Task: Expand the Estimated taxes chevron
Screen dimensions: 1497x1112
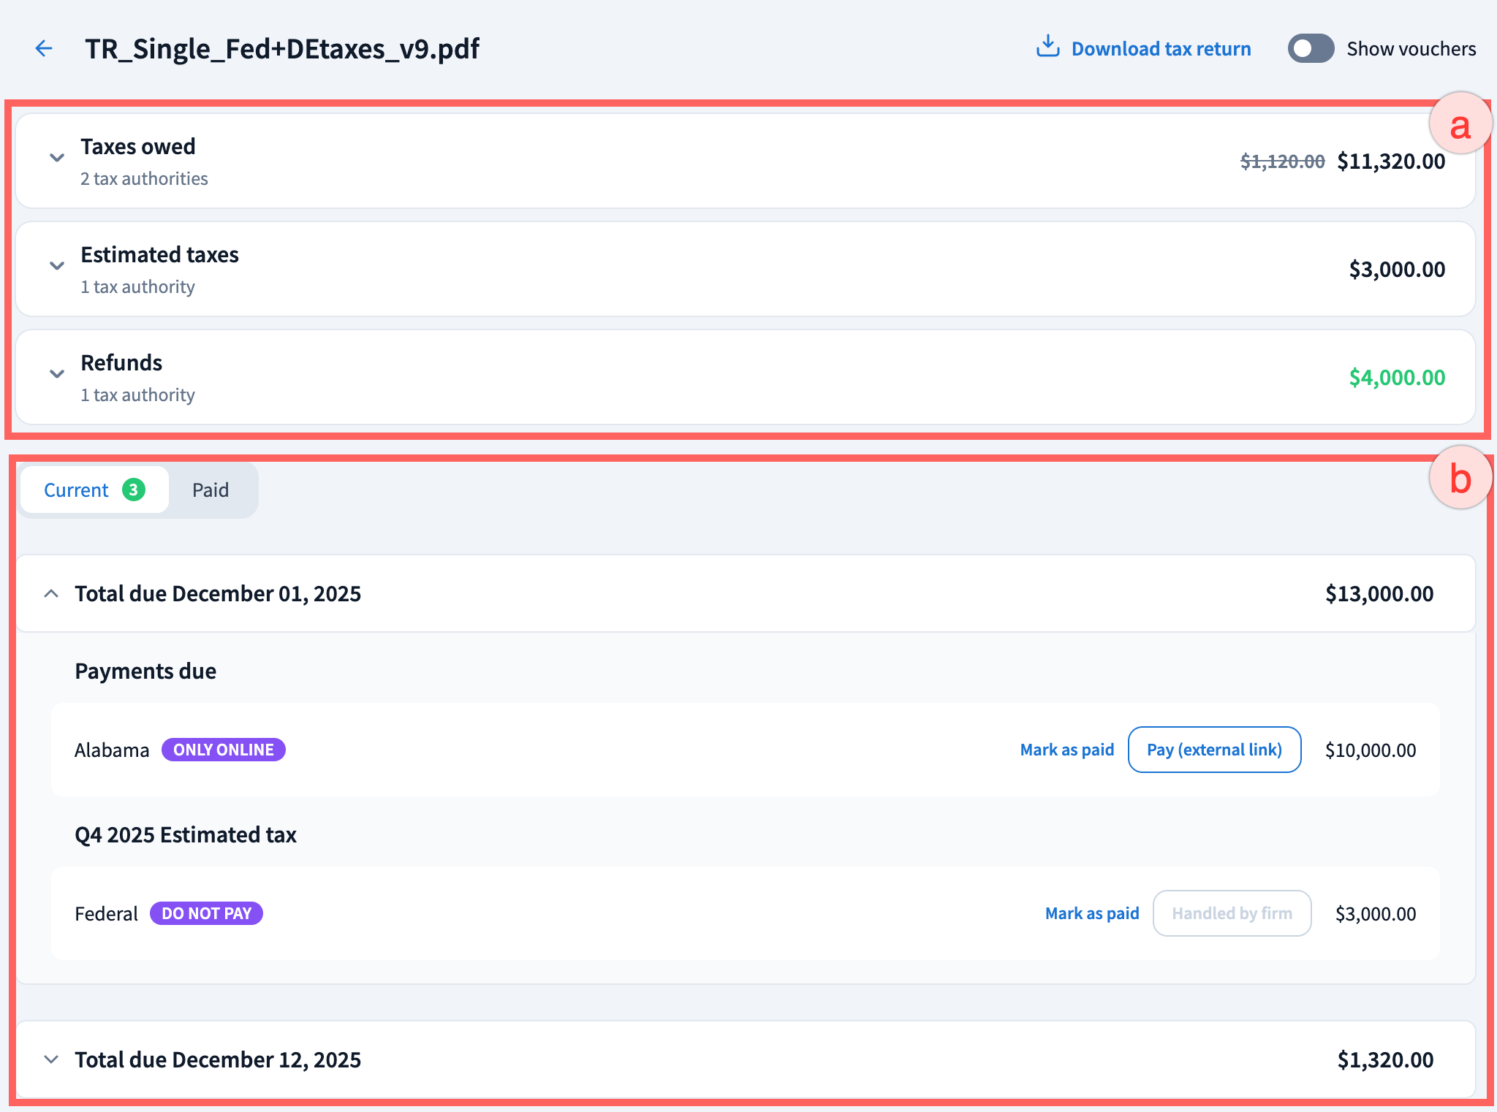Action: (56, 266)
